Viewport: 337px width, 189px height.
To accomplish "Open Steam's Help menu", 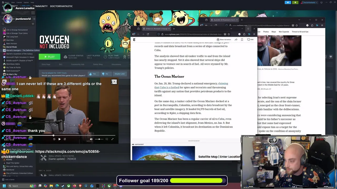I will 32,2.
